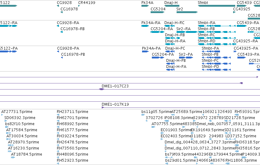Click the RH61577.5prime EST label
The height and width of the screenshot is (165, 260).
[x=72, y=130]
